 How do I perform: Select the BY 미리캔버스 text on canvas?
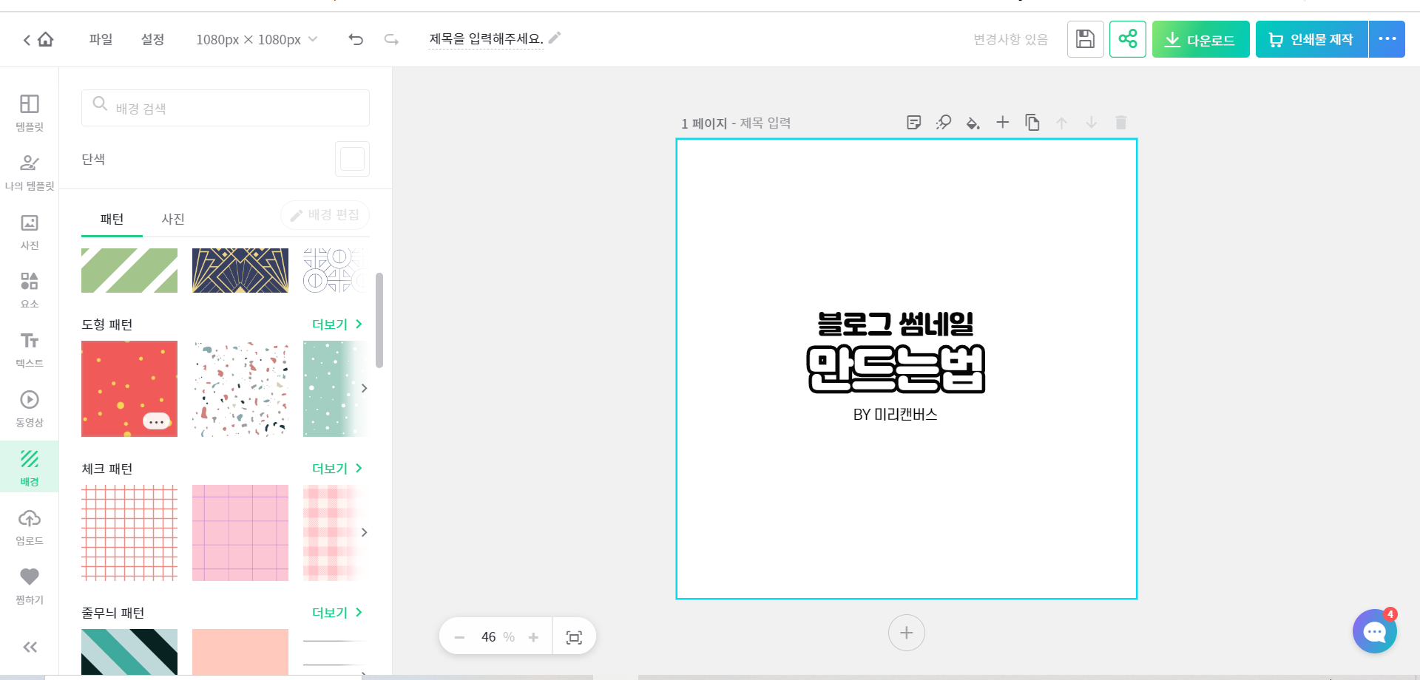(x=895, y=415)
